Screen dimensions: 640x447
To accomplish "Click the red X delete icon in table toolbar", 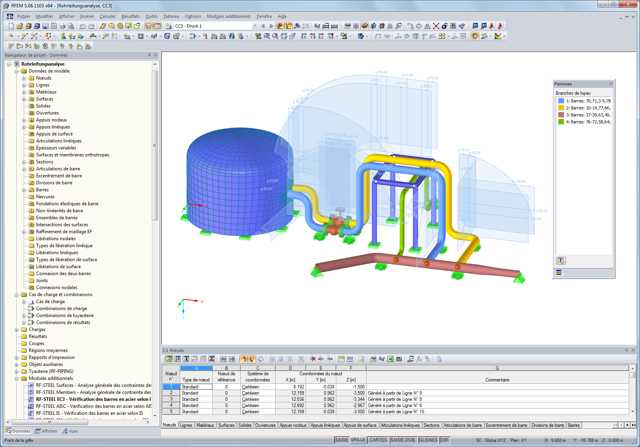I will 313,359.
